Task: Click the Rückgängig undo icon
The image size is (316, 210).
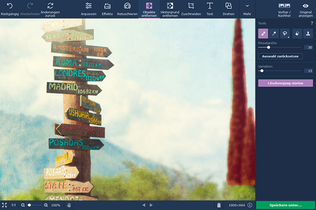Action: [x=9, y=6]
